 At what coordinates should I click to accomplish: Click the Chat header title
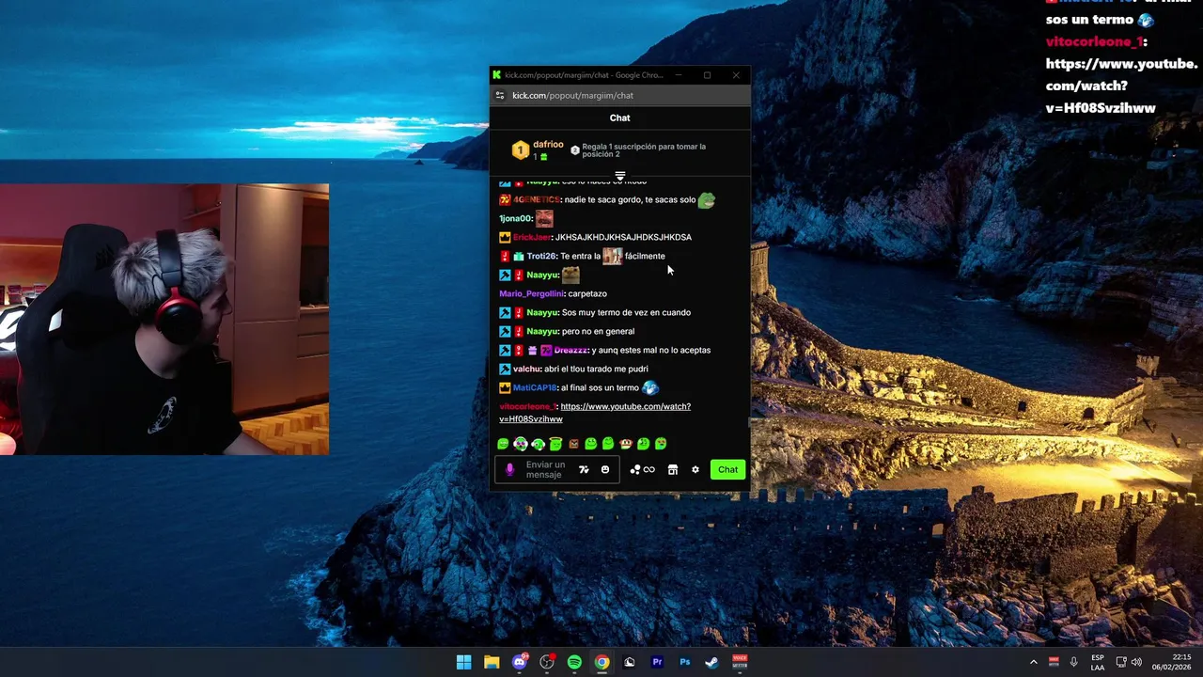point(620,118)
